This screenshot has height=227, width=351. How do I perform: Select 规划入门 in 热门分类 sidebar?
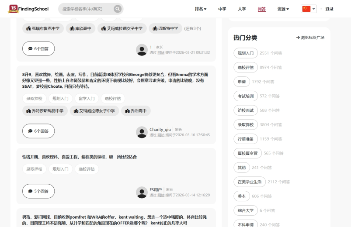(x=246, y=53)
